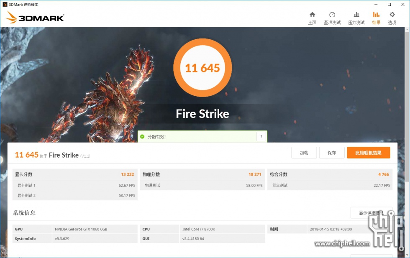The height and width of the screenshot is (258, 410).
Task: Maximize the 3DMark window
Action: [x=389, y=5]
